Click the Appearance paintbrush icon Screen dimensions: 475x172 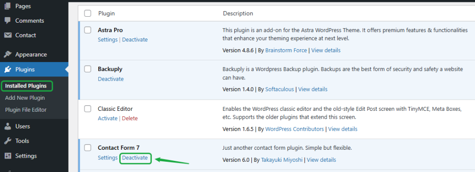(x=7, y=55)
